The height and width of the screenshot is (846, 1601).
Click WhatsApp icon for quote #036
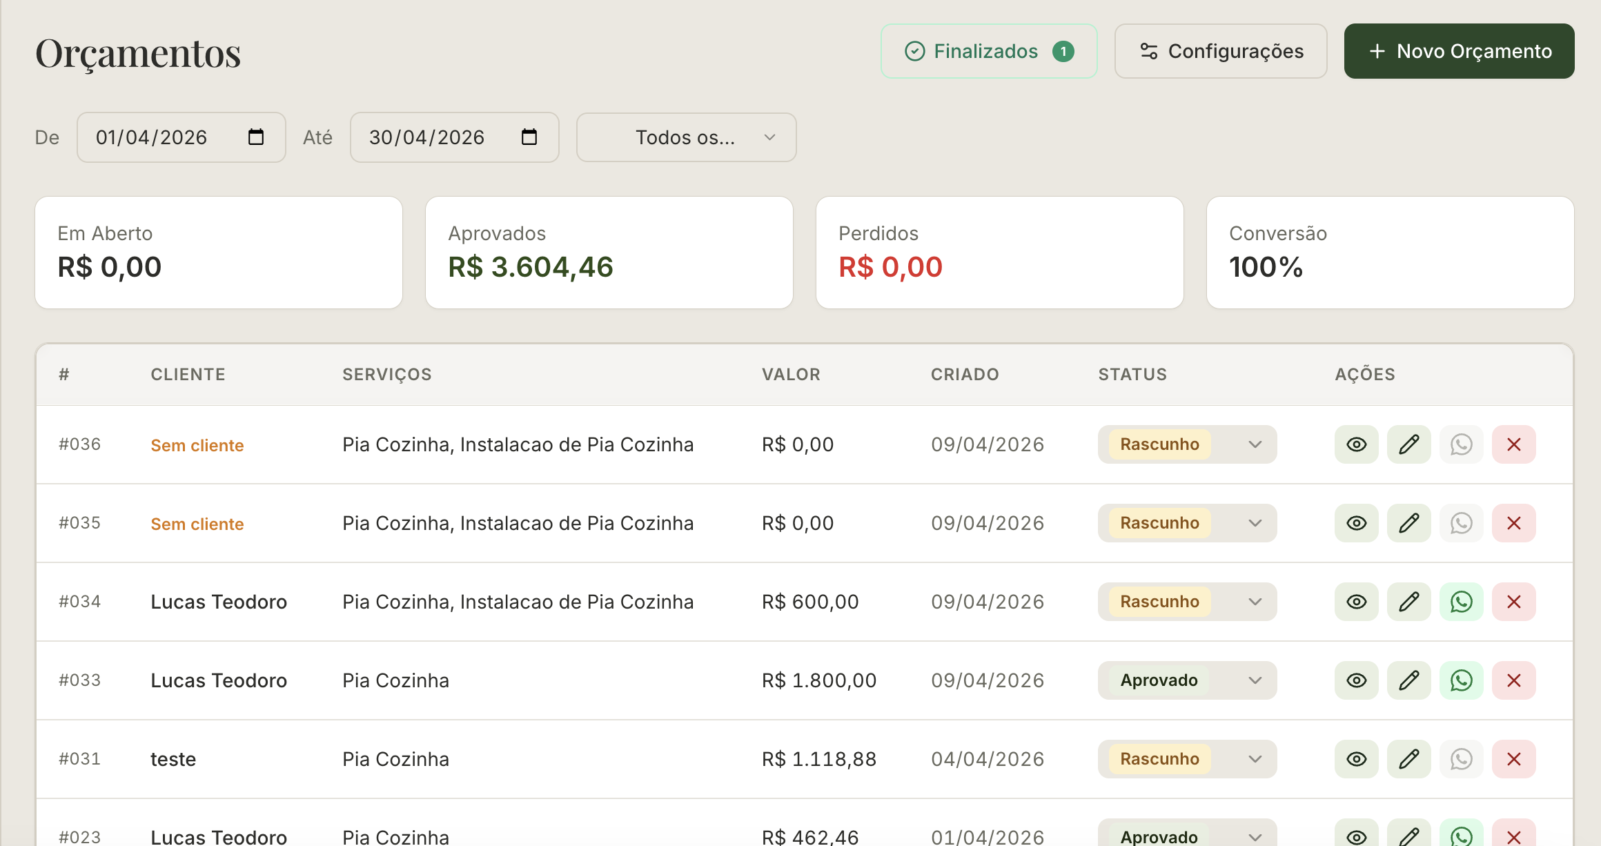tap(1461, 444)
